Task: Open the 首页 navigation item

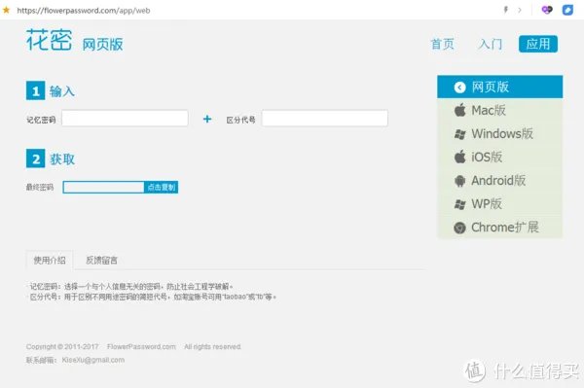Action: (x=443, y=45)
